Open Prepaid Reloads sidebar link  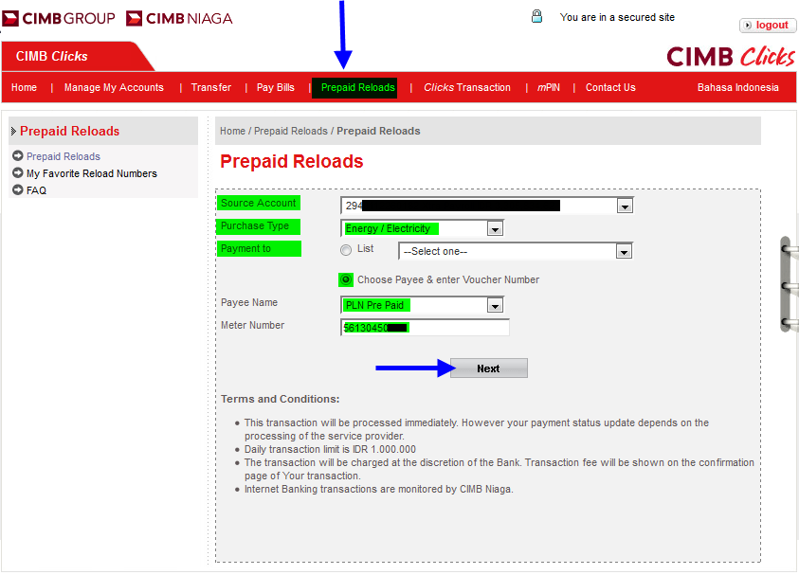64,156
